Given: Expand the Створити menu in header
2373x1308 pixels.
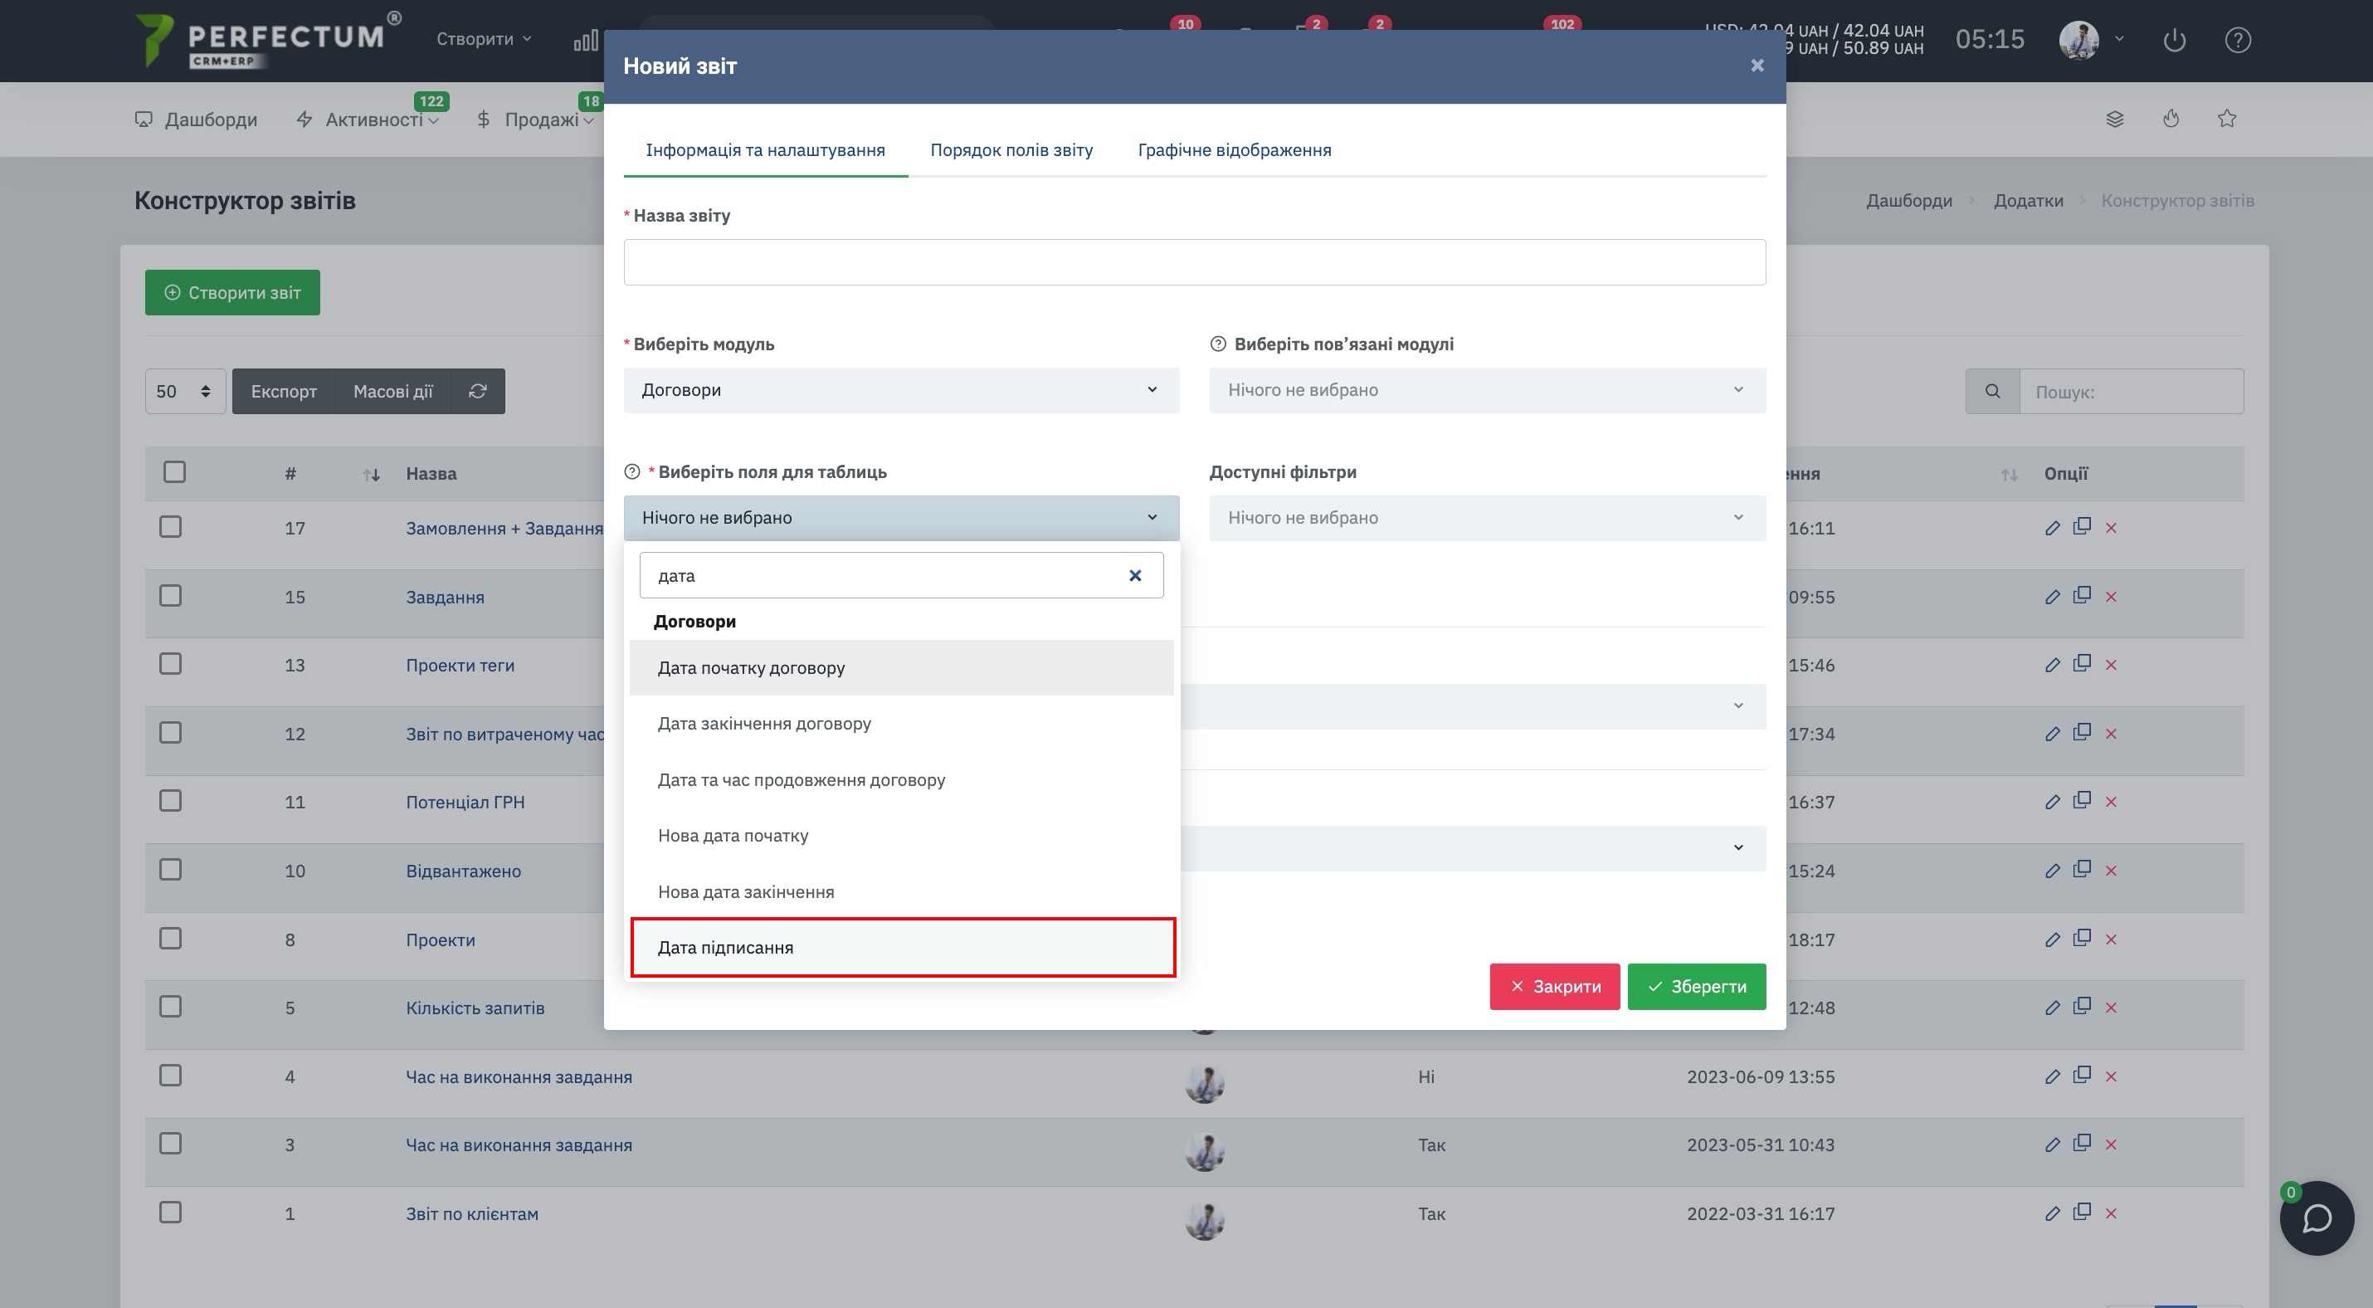Looking at the screenshot, I should 484,39.
